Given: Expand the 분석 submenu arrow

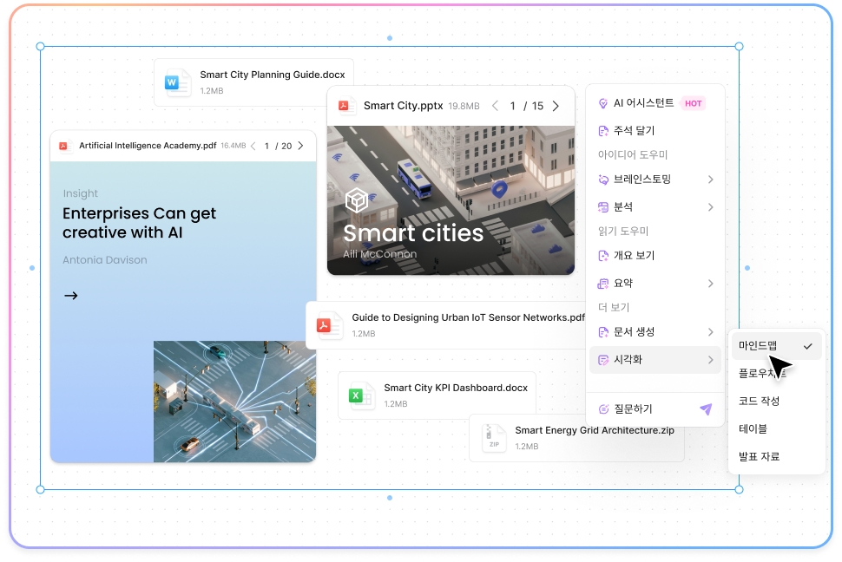Looking at the screenshot, I should click(x=710, y=207).
